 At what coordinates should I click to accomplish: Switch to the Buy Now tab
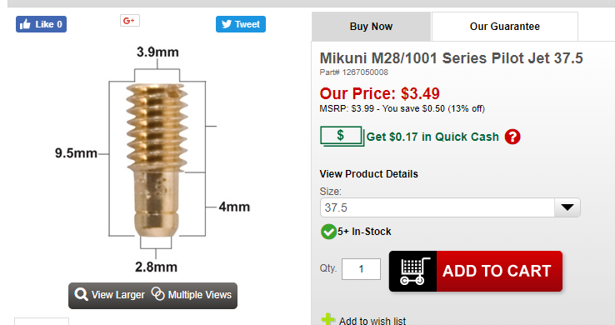click(x=371, y=27)
